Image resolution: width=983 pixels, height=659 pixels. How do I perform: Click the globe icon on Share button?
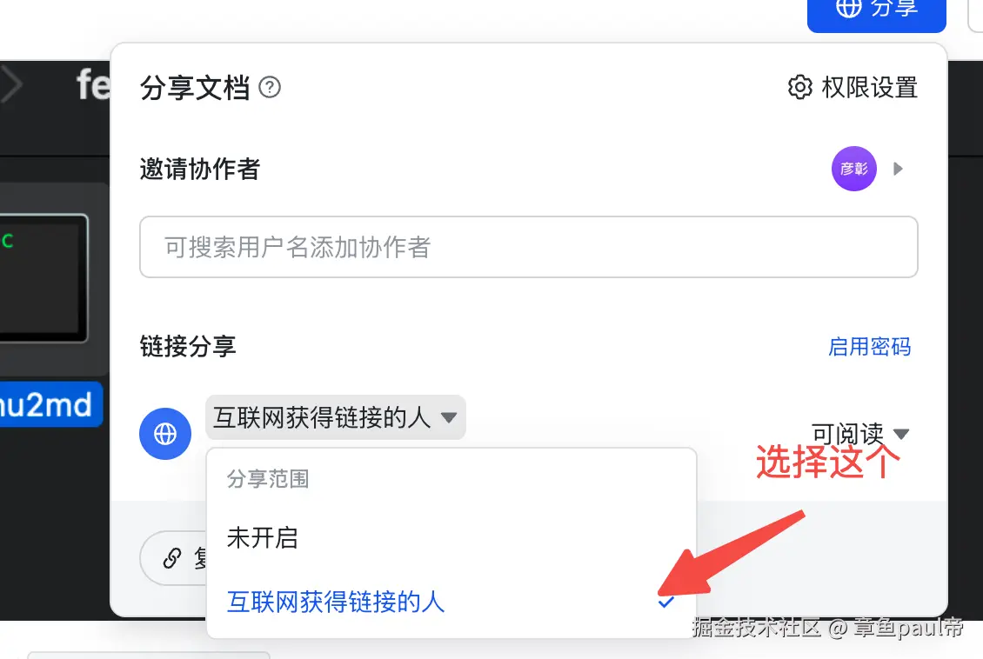tap(849, 8)
